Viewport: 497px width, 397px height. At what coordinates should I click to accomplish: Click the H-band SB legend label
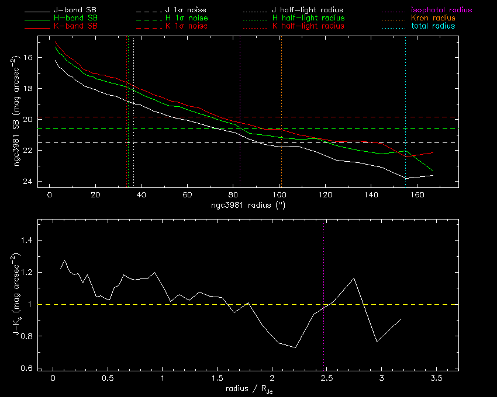click(x=75, y=19)
